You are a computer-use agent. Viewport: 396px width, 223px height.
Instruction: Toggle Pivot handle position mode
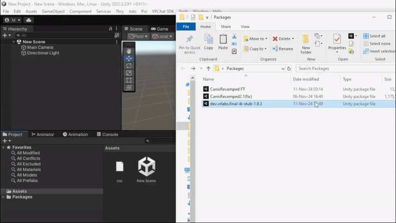[x=138, y=36]
